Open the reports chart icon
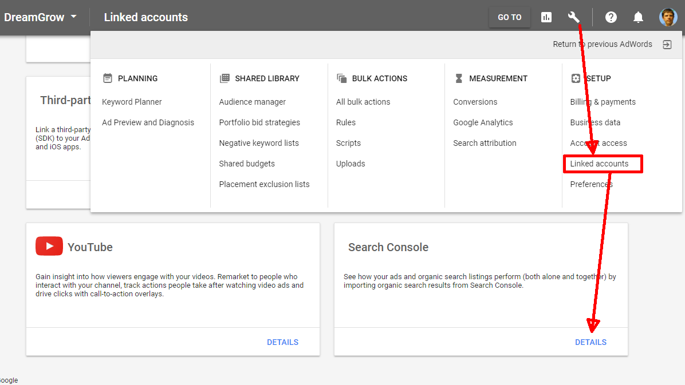 pyautogui.click(x=546, y=17)
